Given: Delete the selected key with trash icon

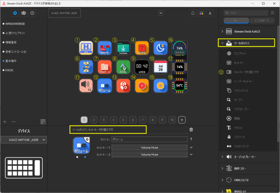Looking at the screenshot, I should pyautogui.click(x=191, y=129).
